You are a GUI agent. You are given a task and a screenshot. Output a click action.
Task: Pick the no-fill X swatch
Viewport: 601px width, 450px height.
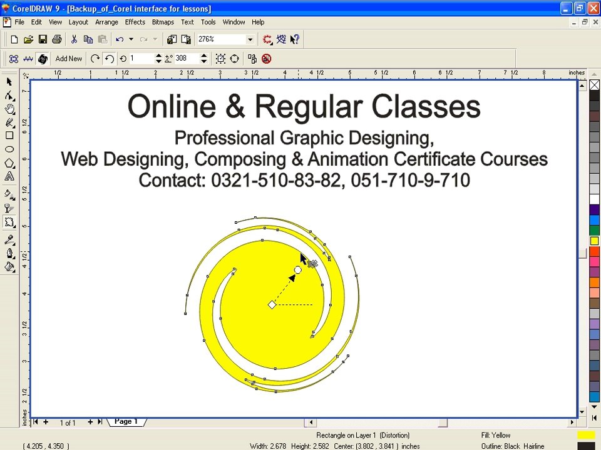pos(594,84)
